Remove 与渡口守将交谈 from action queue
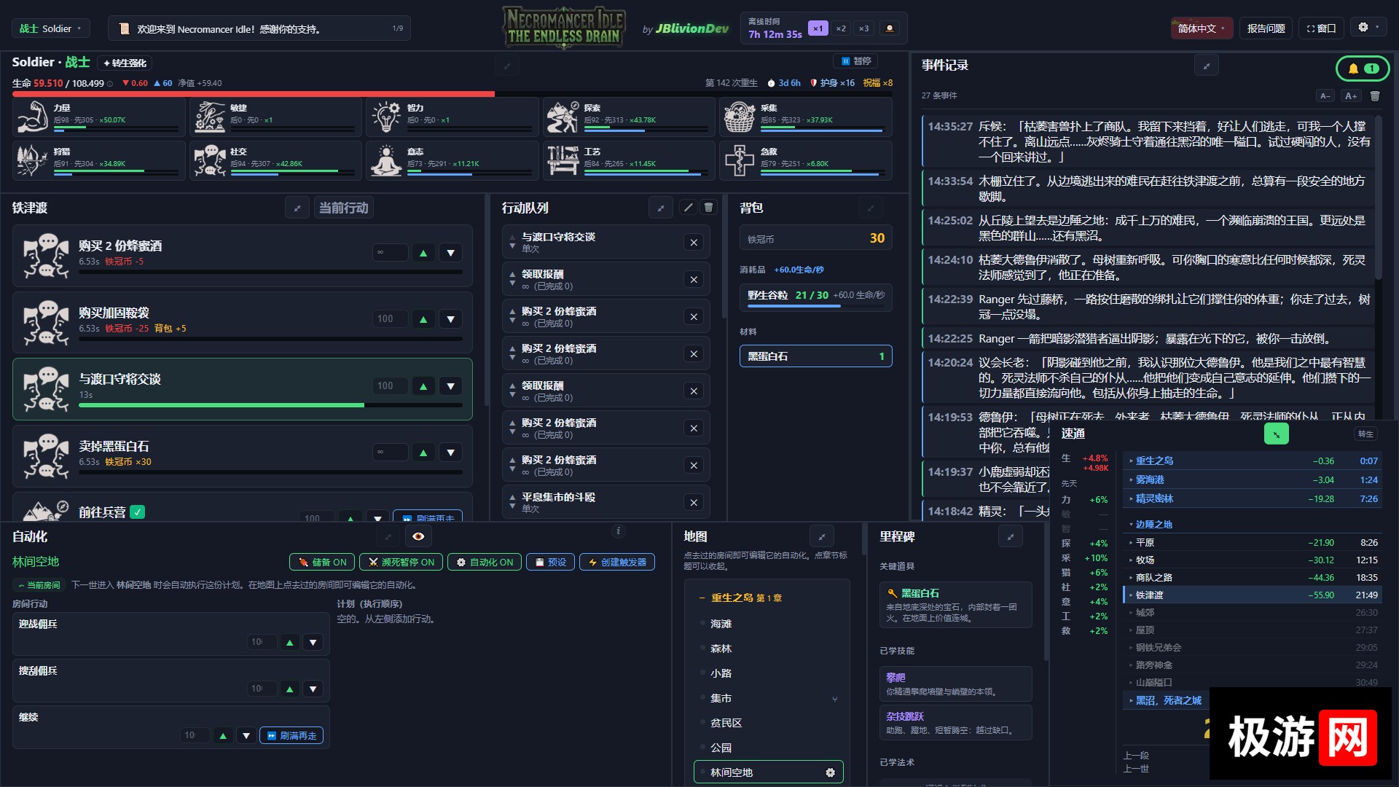Viewport: 1399px width, 787px height. (694, 243)
